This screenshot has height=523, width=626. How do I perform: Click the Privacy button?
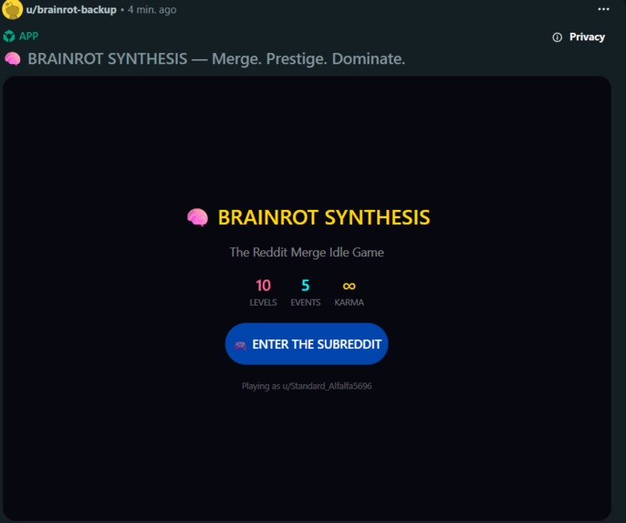pyautogui.click(x=579, y=37)
